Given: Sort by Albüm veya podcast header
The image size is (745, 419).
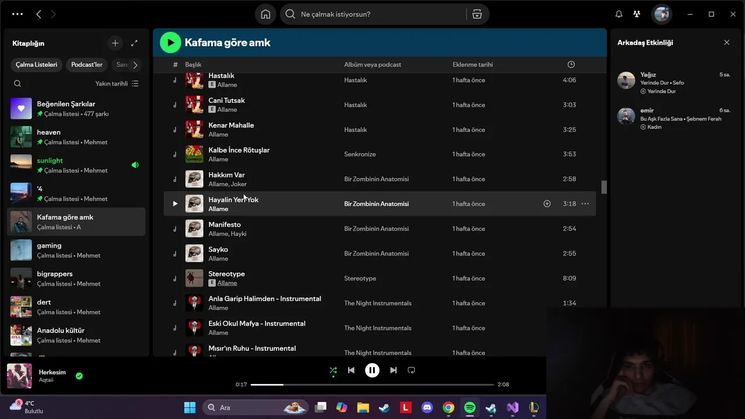Looking at the screenshot, I should point(372,65).
